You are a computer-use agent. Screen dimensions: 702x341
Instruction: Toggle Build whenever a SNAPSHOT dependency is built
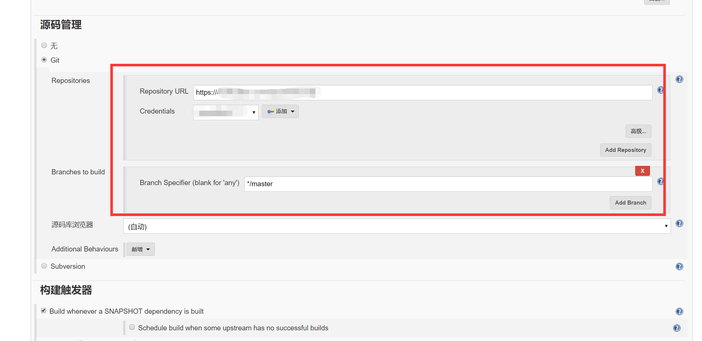44,311
